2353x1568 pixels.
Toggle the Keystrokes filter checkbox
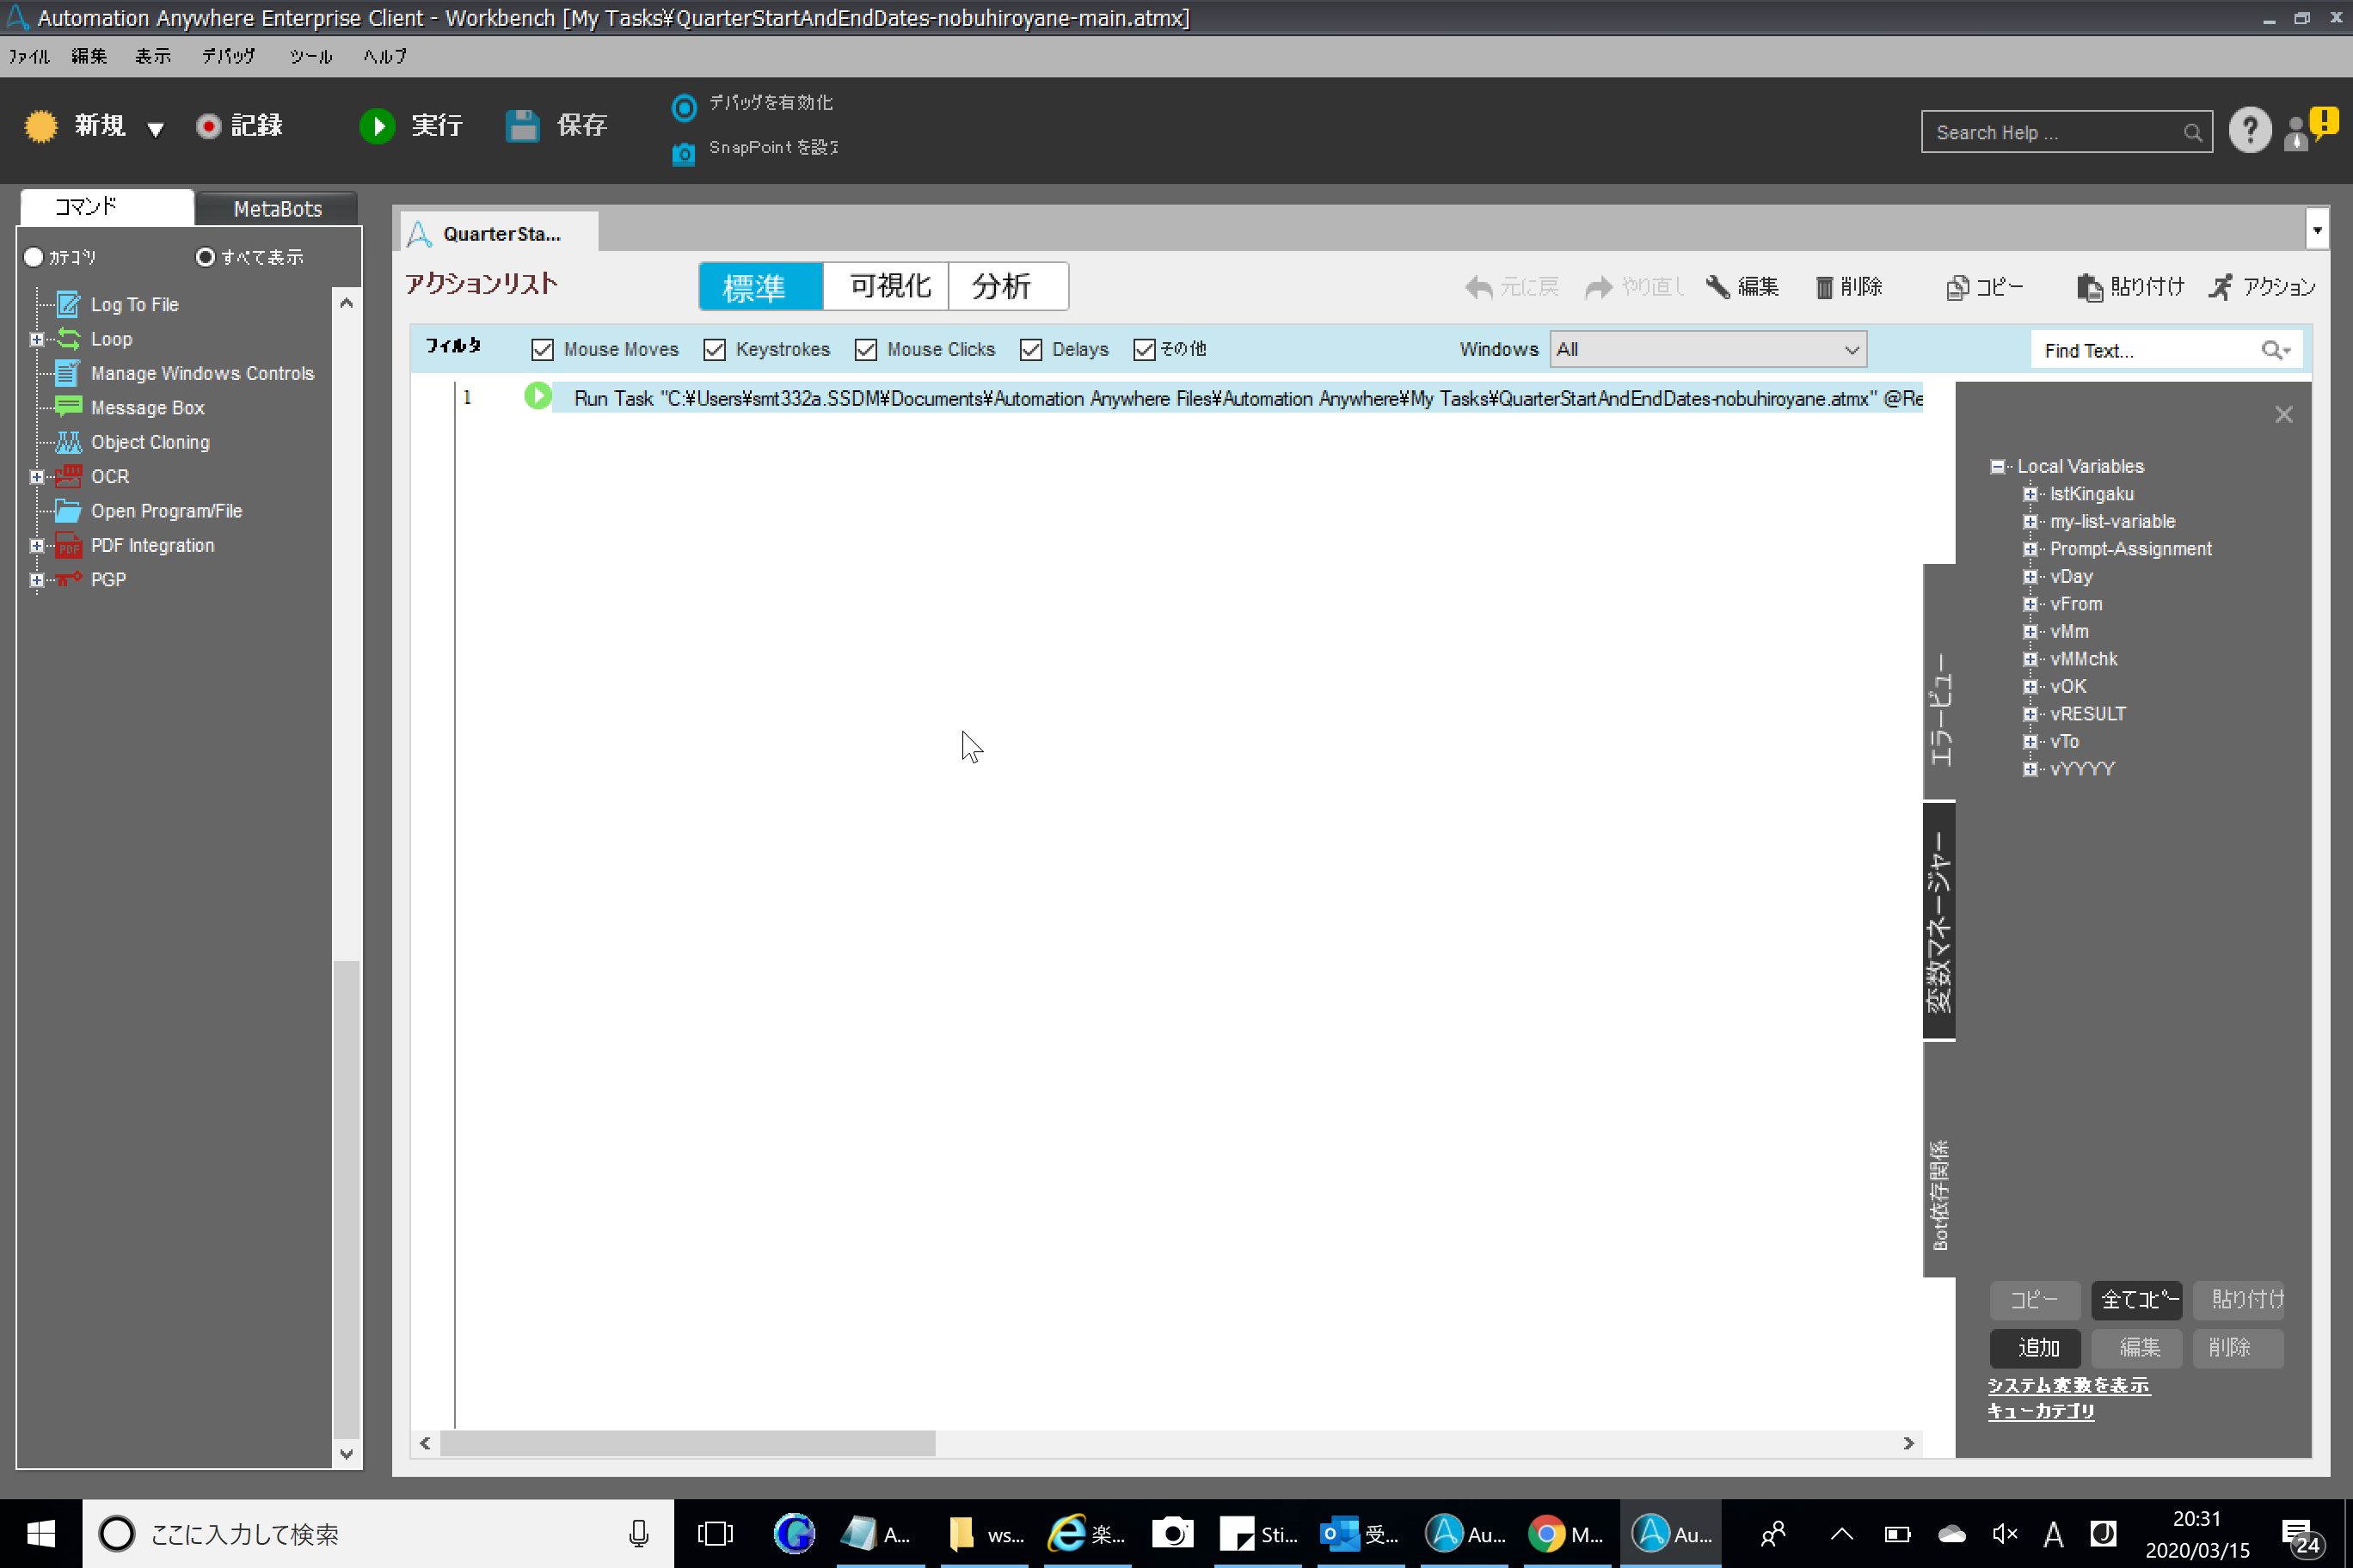click(715, 350)
